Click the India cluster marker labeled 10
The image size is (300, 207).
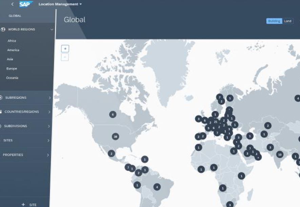280,155
